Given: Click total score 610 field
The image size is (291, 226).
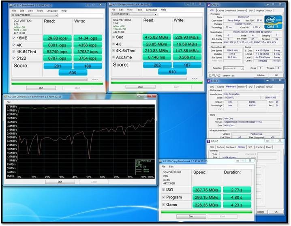Looking at the screenshot, I should [172, 72].
